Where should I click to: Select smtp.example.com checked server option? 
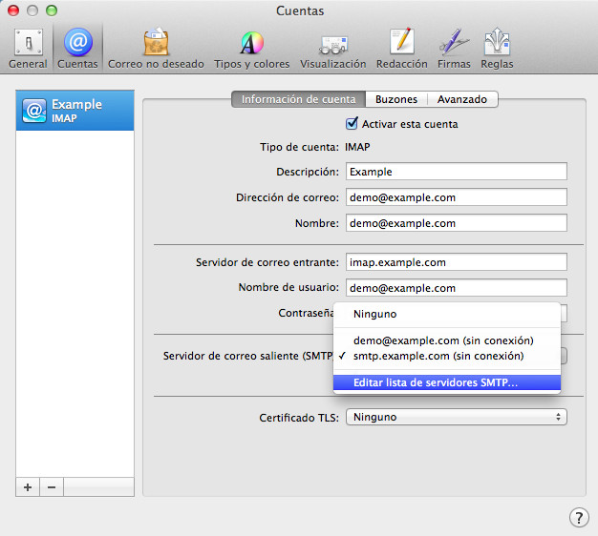tap(438, 356)
